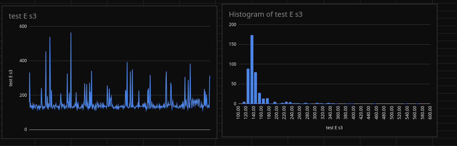
Task: Select the "test E s3" line chart title
Action: pyautogui.click(x=23, y=16)
